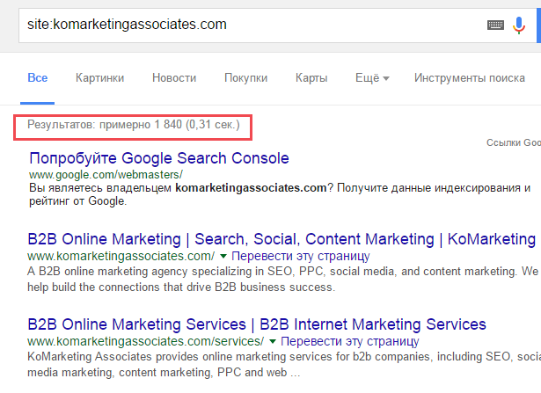541x393 pixels.
Task: Select the "Все" results tab
Action: [x=38, y=77]
